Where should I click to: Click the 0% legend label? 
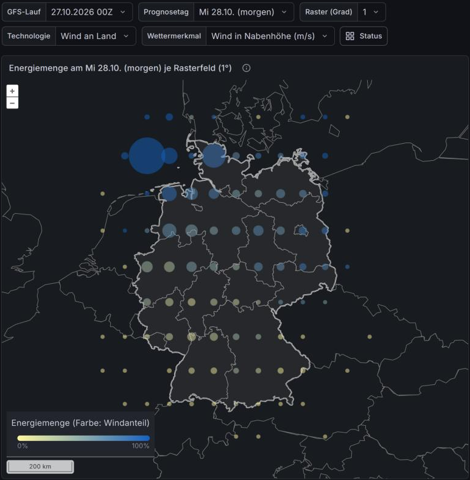(x=23, y=446)
